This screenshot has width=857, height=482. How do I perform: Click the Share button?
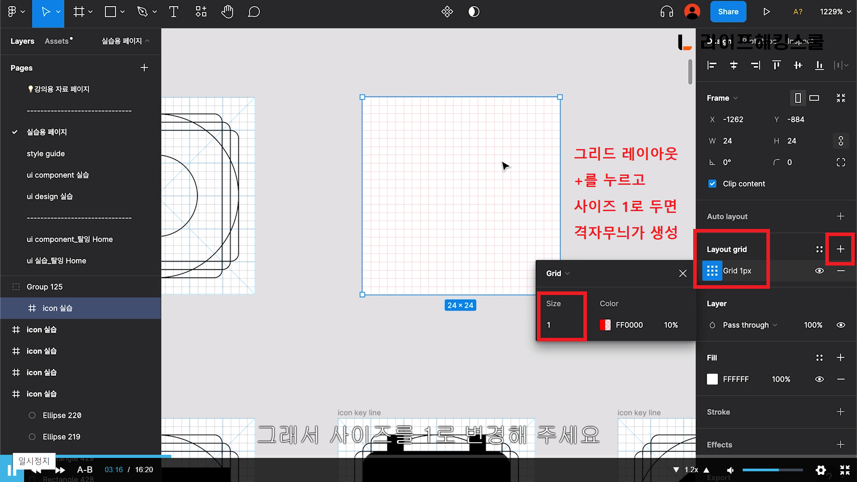[x=728, y=12]
